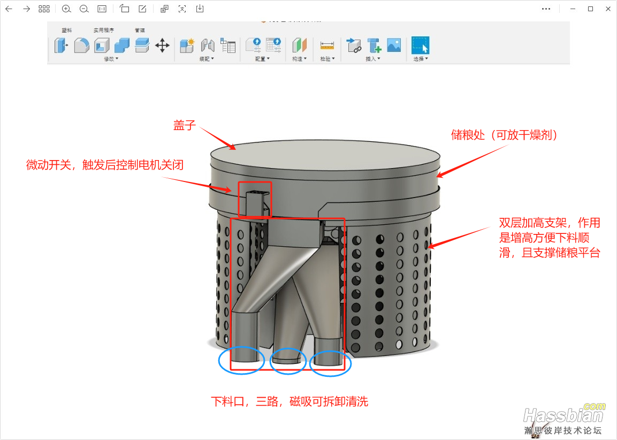Image resolution: width=617 pixels, height=440 pixels.
Task: Switch to the 管理 tab
Action: click(140, 30)
